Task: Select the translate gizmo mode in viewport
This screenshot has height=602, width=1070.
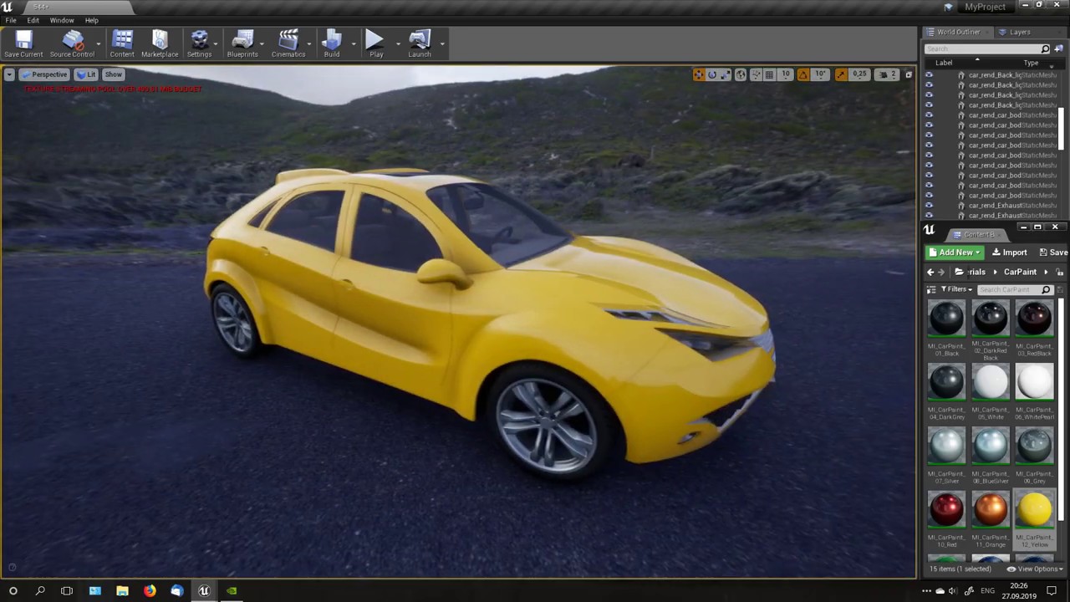Action: 698,74
